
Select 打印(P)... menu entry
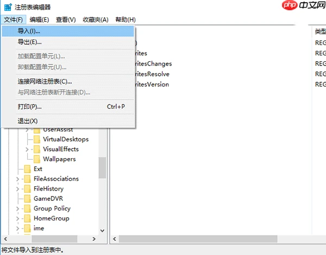(x=68, y=107)
